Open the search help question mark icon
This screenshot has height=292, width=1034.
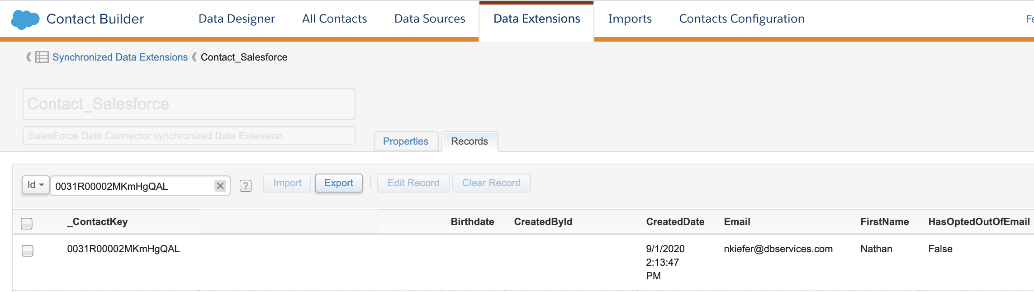246,186
